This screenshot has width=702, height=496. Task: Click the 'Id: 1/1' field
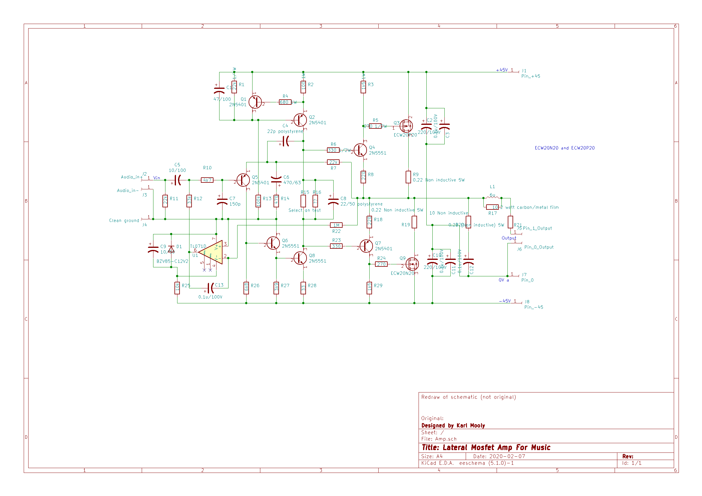(632, 463)
